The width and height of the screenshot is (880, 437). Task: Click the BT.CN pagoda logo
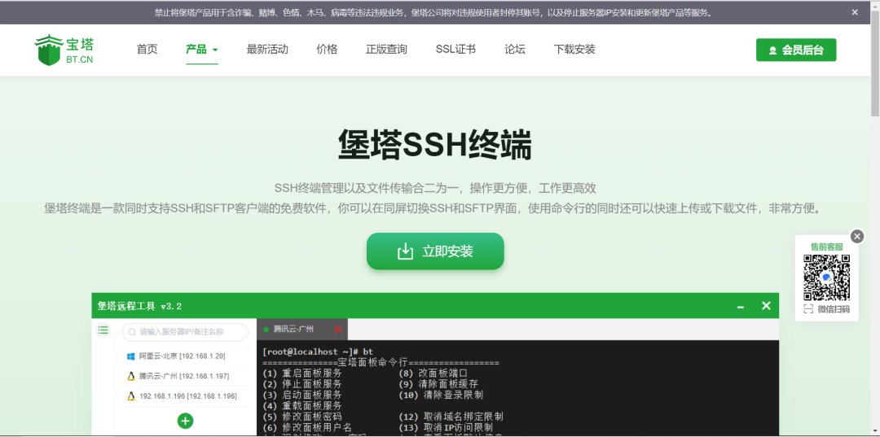pyautogui.click(x=64, y=50)
